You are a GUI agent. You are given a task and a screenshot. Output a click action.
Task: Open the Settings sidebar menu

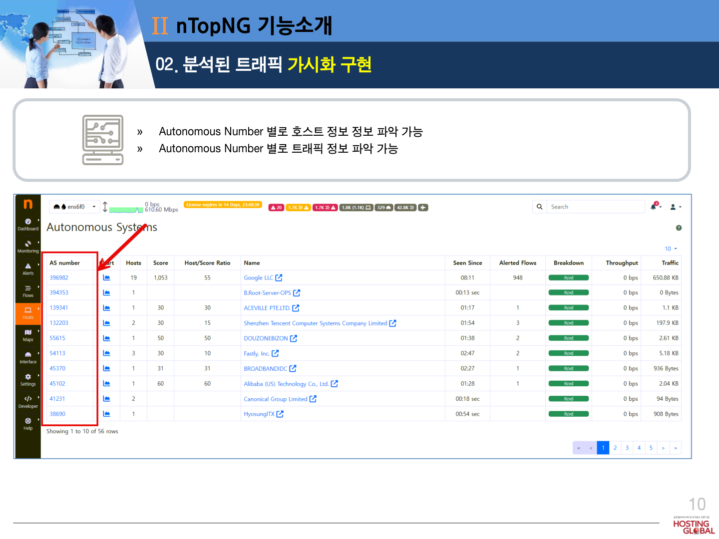(28, 380)
